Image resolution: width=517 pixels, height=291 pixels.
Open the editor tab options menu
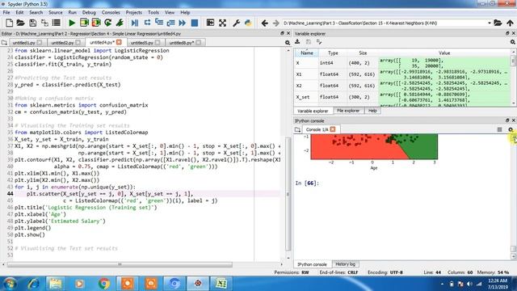click(288, 43)
